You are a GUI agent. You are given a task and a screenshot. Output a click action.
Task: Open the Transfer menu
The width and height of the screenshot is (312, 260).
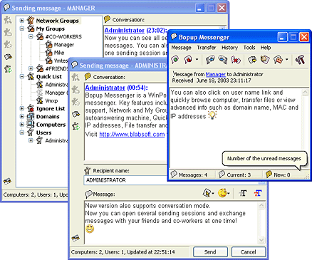207,48
